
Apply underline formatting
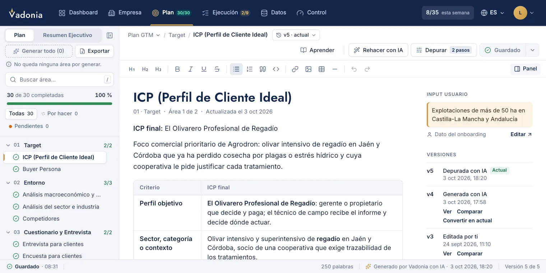point(204,69)
